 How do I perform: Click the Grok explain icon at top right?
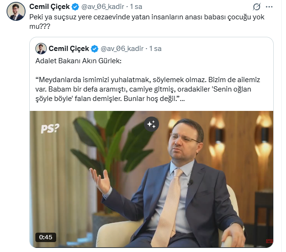256,7
